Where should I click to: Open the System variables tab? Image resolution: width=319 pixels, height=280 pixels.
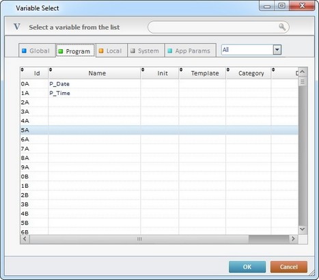(x=145, y=51)
